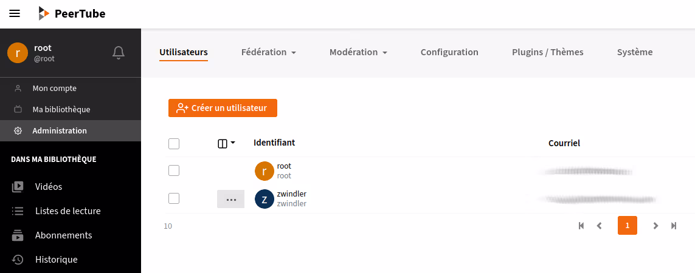The width and height of the screenshot is (695, 273).
Task: Open the Plugins / Thèmes tab
Action: pos(547,52)
